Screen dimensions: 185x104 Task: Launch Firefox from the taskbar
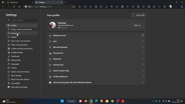click(x=86, y=101)
